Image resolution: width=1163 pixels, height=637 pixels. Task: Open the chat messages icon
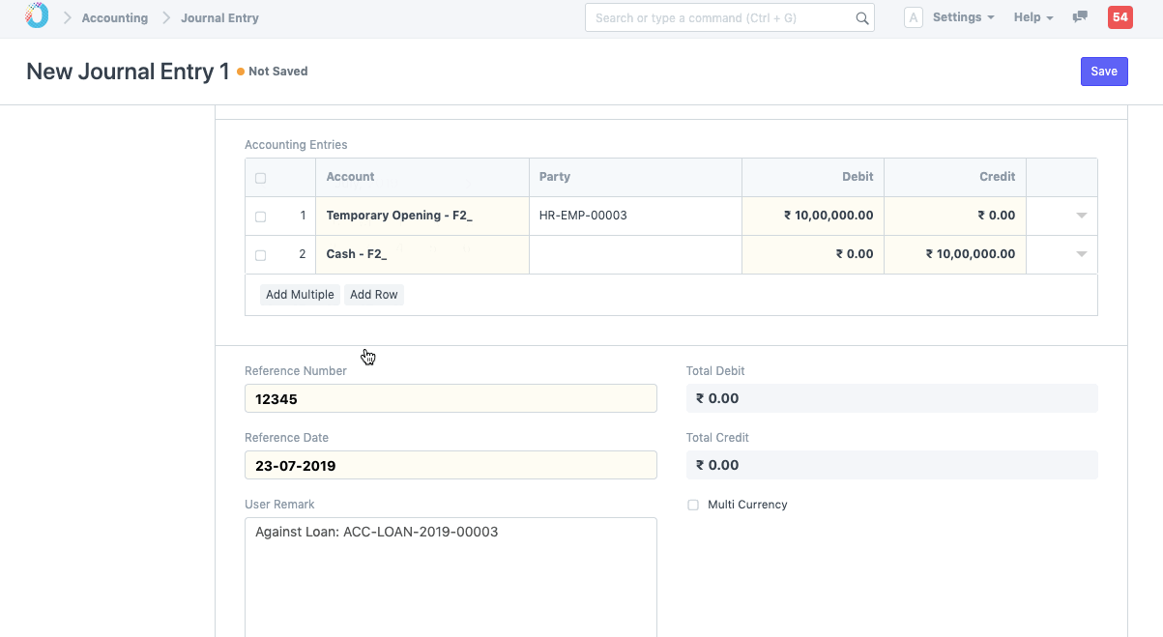click(x=1080, y=17)
